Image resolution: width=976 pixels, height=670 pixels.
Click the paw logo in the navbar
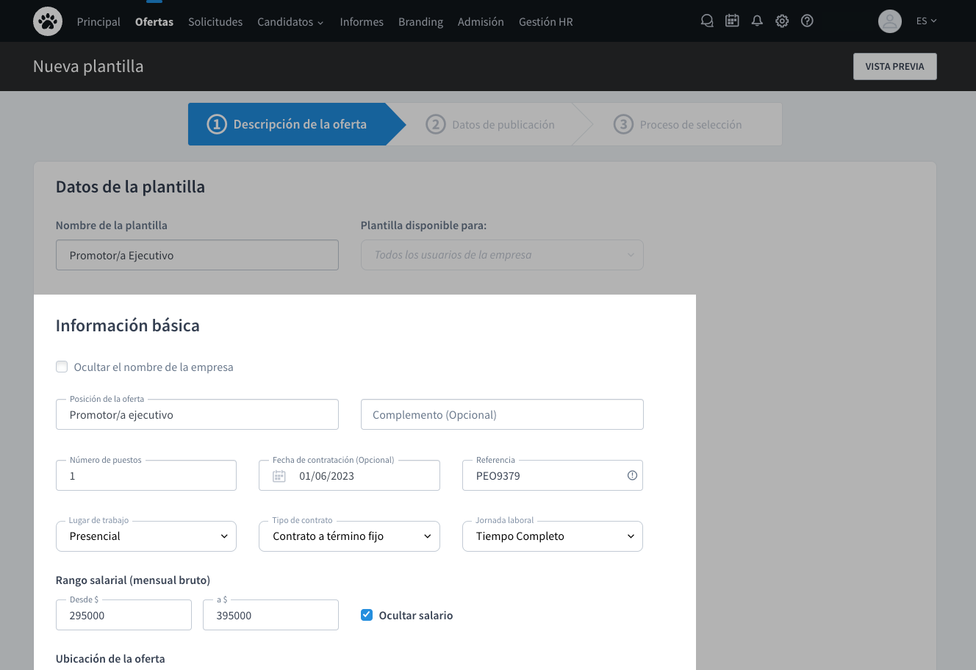pyautogui.click(x=47, y=21)
